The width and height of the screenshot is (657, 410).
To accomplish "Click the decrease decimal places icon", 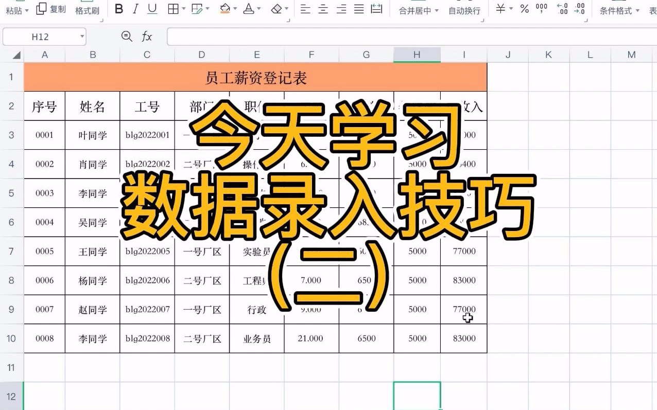I will (x=579, y=9).
